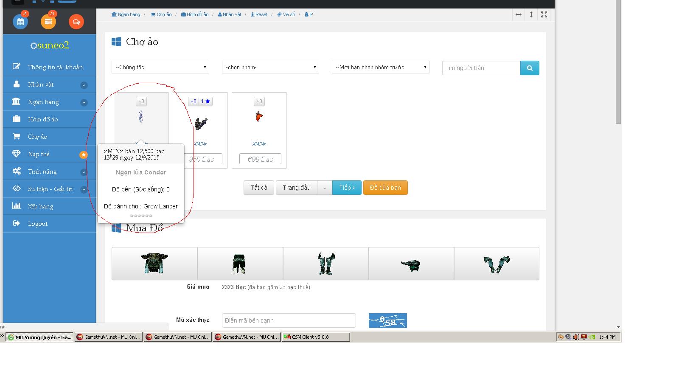Expand the Tính năng sidebar menu
The image size is (679, 382).
[84, 172]
